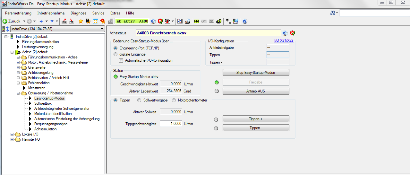
Task: Open the I/O X31/X32 link
Action: (x=284, y=41)
